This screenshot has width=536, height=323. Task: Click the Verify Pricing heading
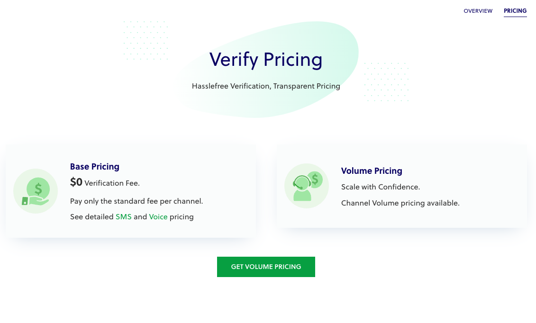point(266,60)
